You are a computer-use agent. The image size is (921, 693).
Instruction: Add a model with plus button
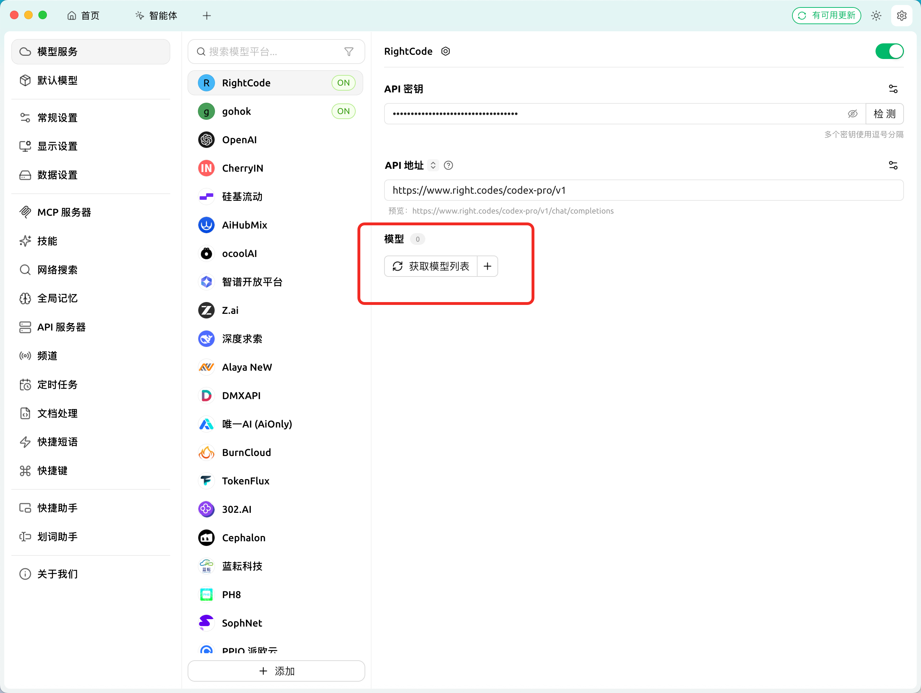(x=488, y=267)
